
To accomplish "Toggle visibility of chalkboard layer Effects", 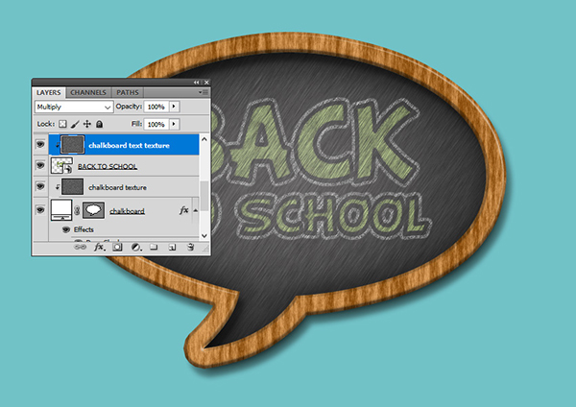I will pyautogui.click(x=66, y=230).
